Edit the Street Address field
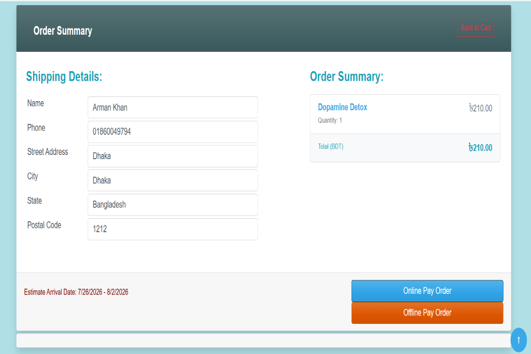 (173, 156)
